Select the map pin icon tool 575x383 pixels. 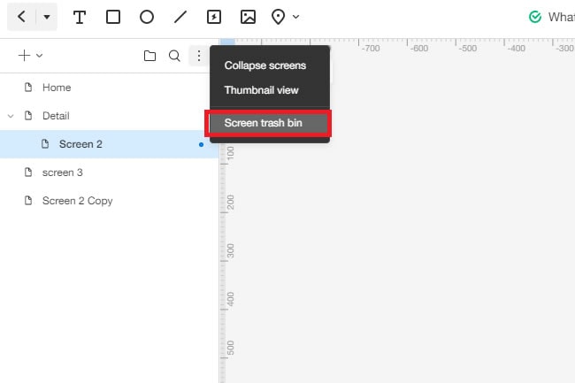click(278, 17)
